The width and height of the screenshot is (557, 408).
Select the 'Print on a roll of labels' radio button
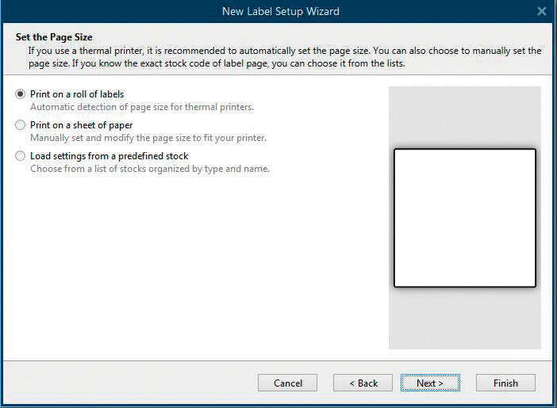[x=21, y=94]
